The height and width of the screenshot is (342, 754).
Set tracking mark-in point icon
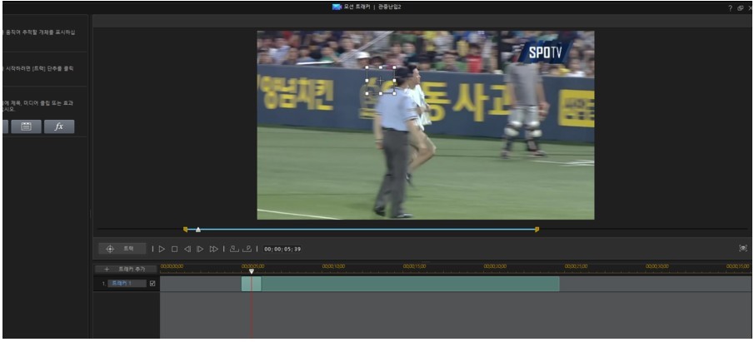click(x=234, y=249)
